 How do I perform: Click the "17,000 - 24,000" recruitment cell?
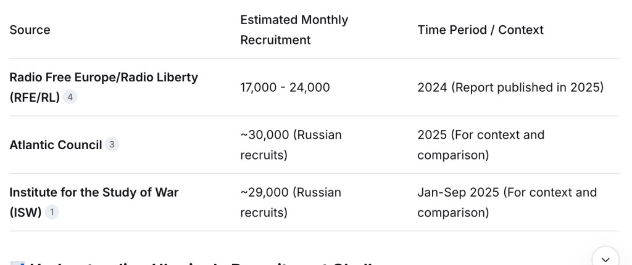point(285,88)
